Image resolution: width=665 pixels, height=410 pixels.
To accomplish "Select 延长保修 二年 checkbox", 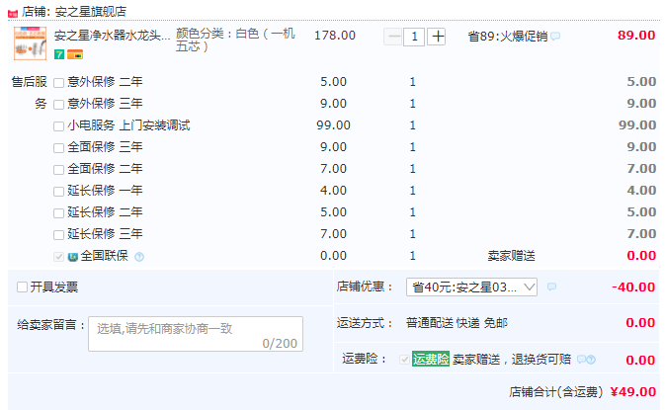I will coord(58,212).
